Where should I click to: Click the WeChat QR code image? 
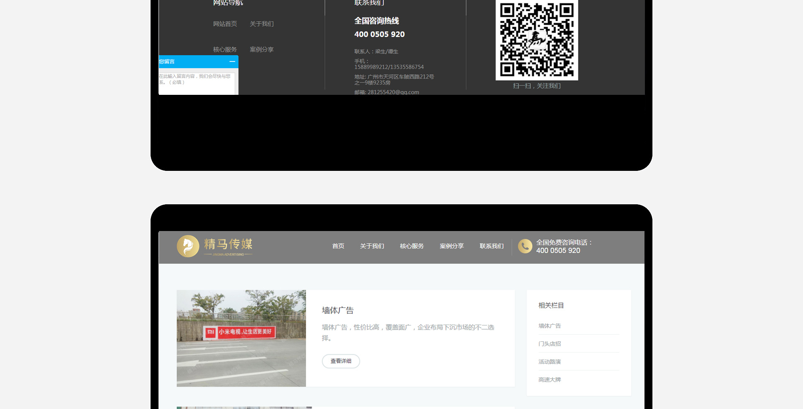tap(537, 40)
